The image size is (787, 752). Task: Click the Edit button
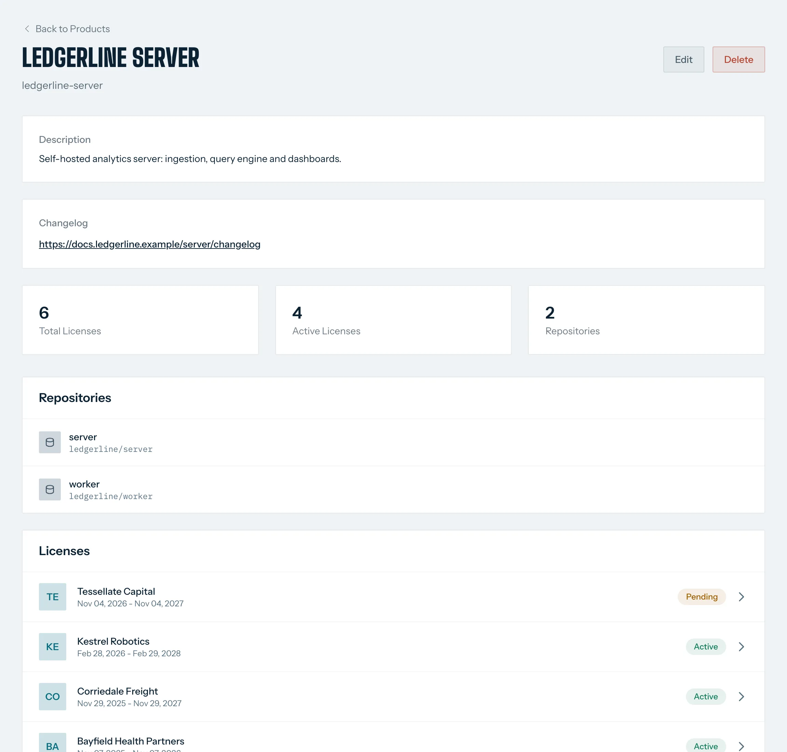coord(683,59)
